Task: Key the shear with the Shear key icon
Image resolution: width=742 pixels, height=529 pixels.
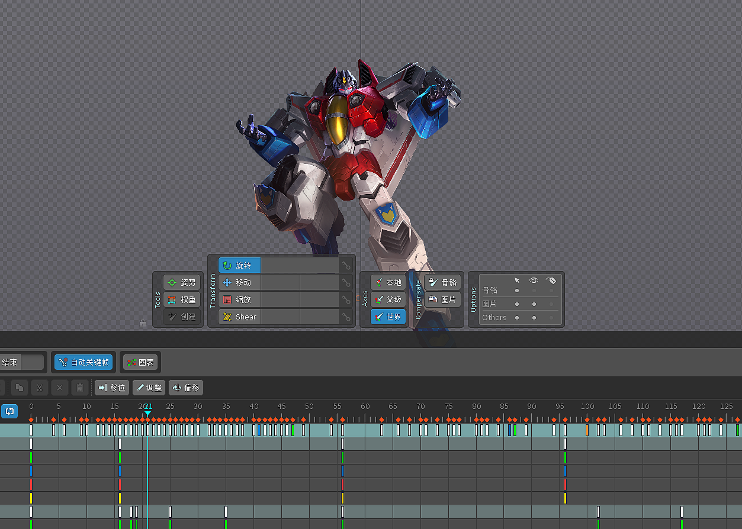Action: point(346,317)
